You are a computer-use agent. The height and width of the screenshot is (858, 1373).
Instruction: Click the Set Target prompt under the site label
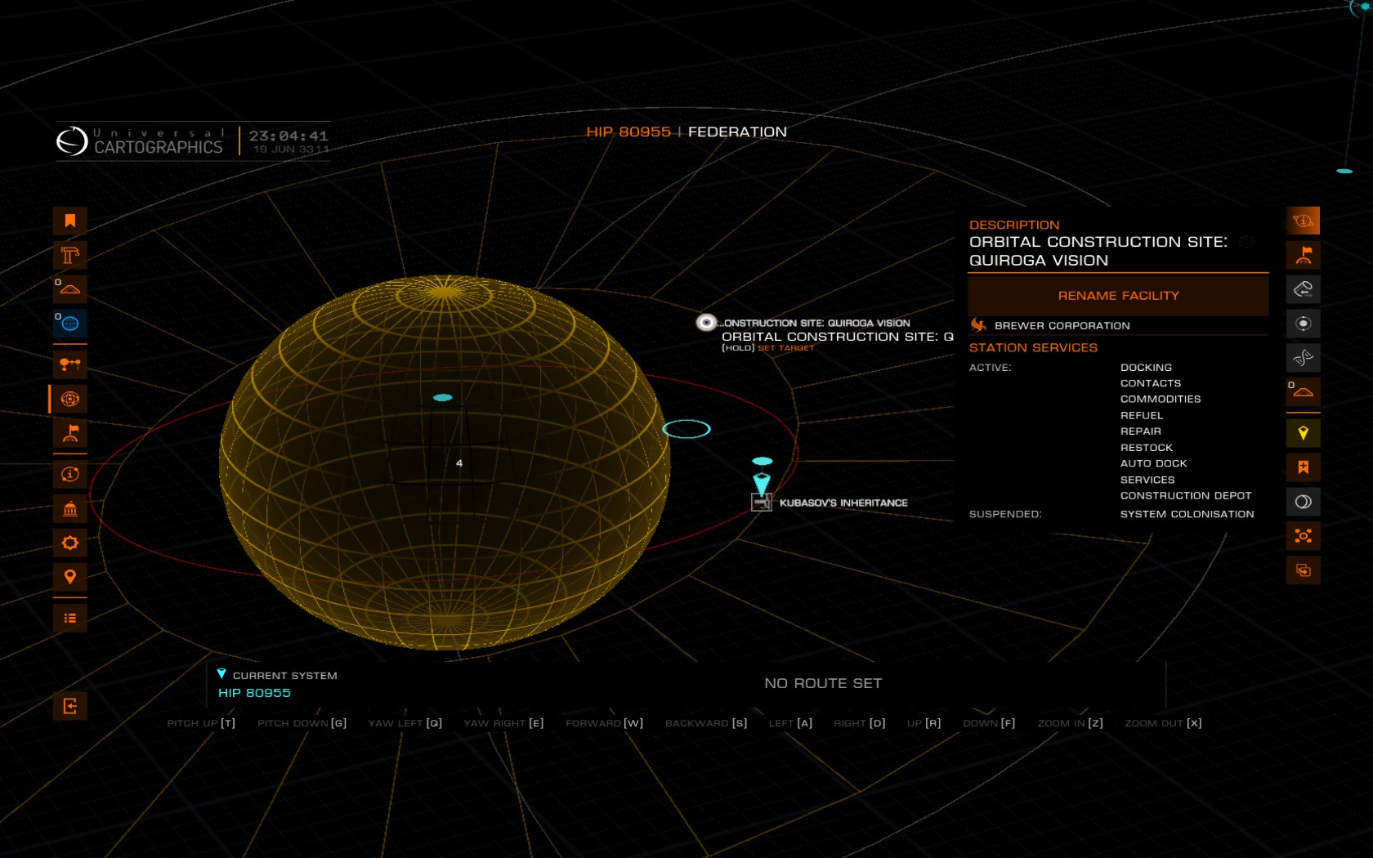click(x=785, y=348)
